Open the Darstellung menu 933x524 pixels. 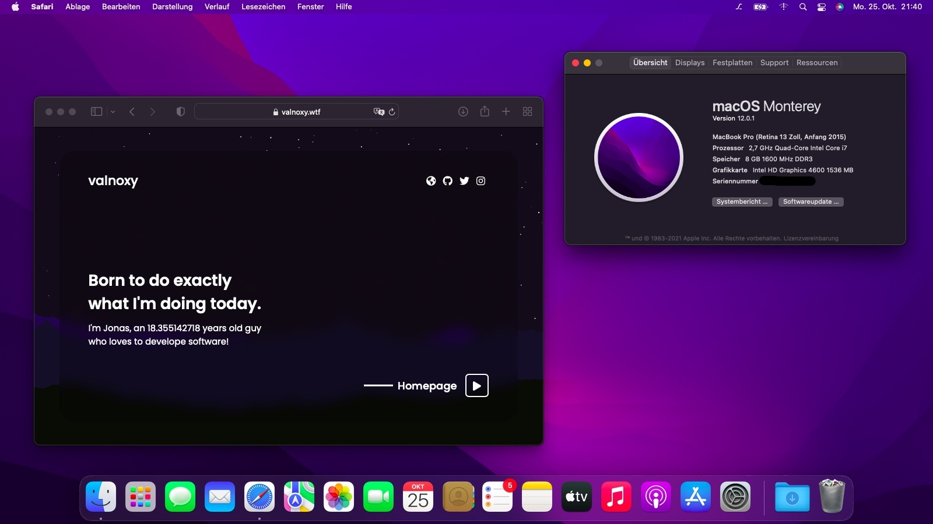point(173,7)
